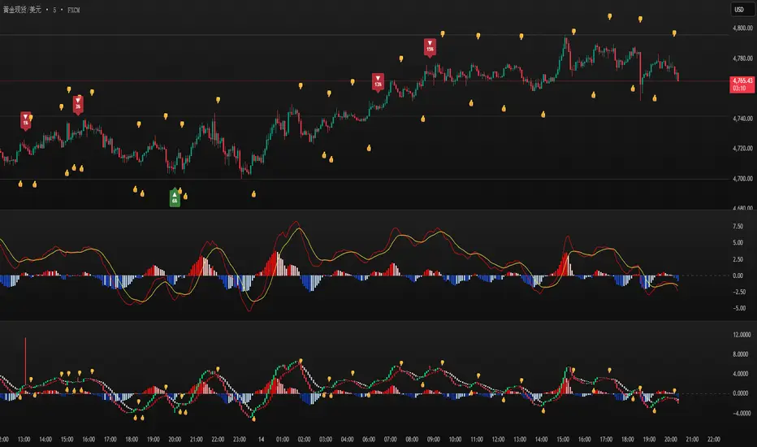The width and height of the screenshot is (757, 447).
Task: Click the 12.0000 scale value in bottom pane
Action: pyautogui.click(x=742, y=334)
